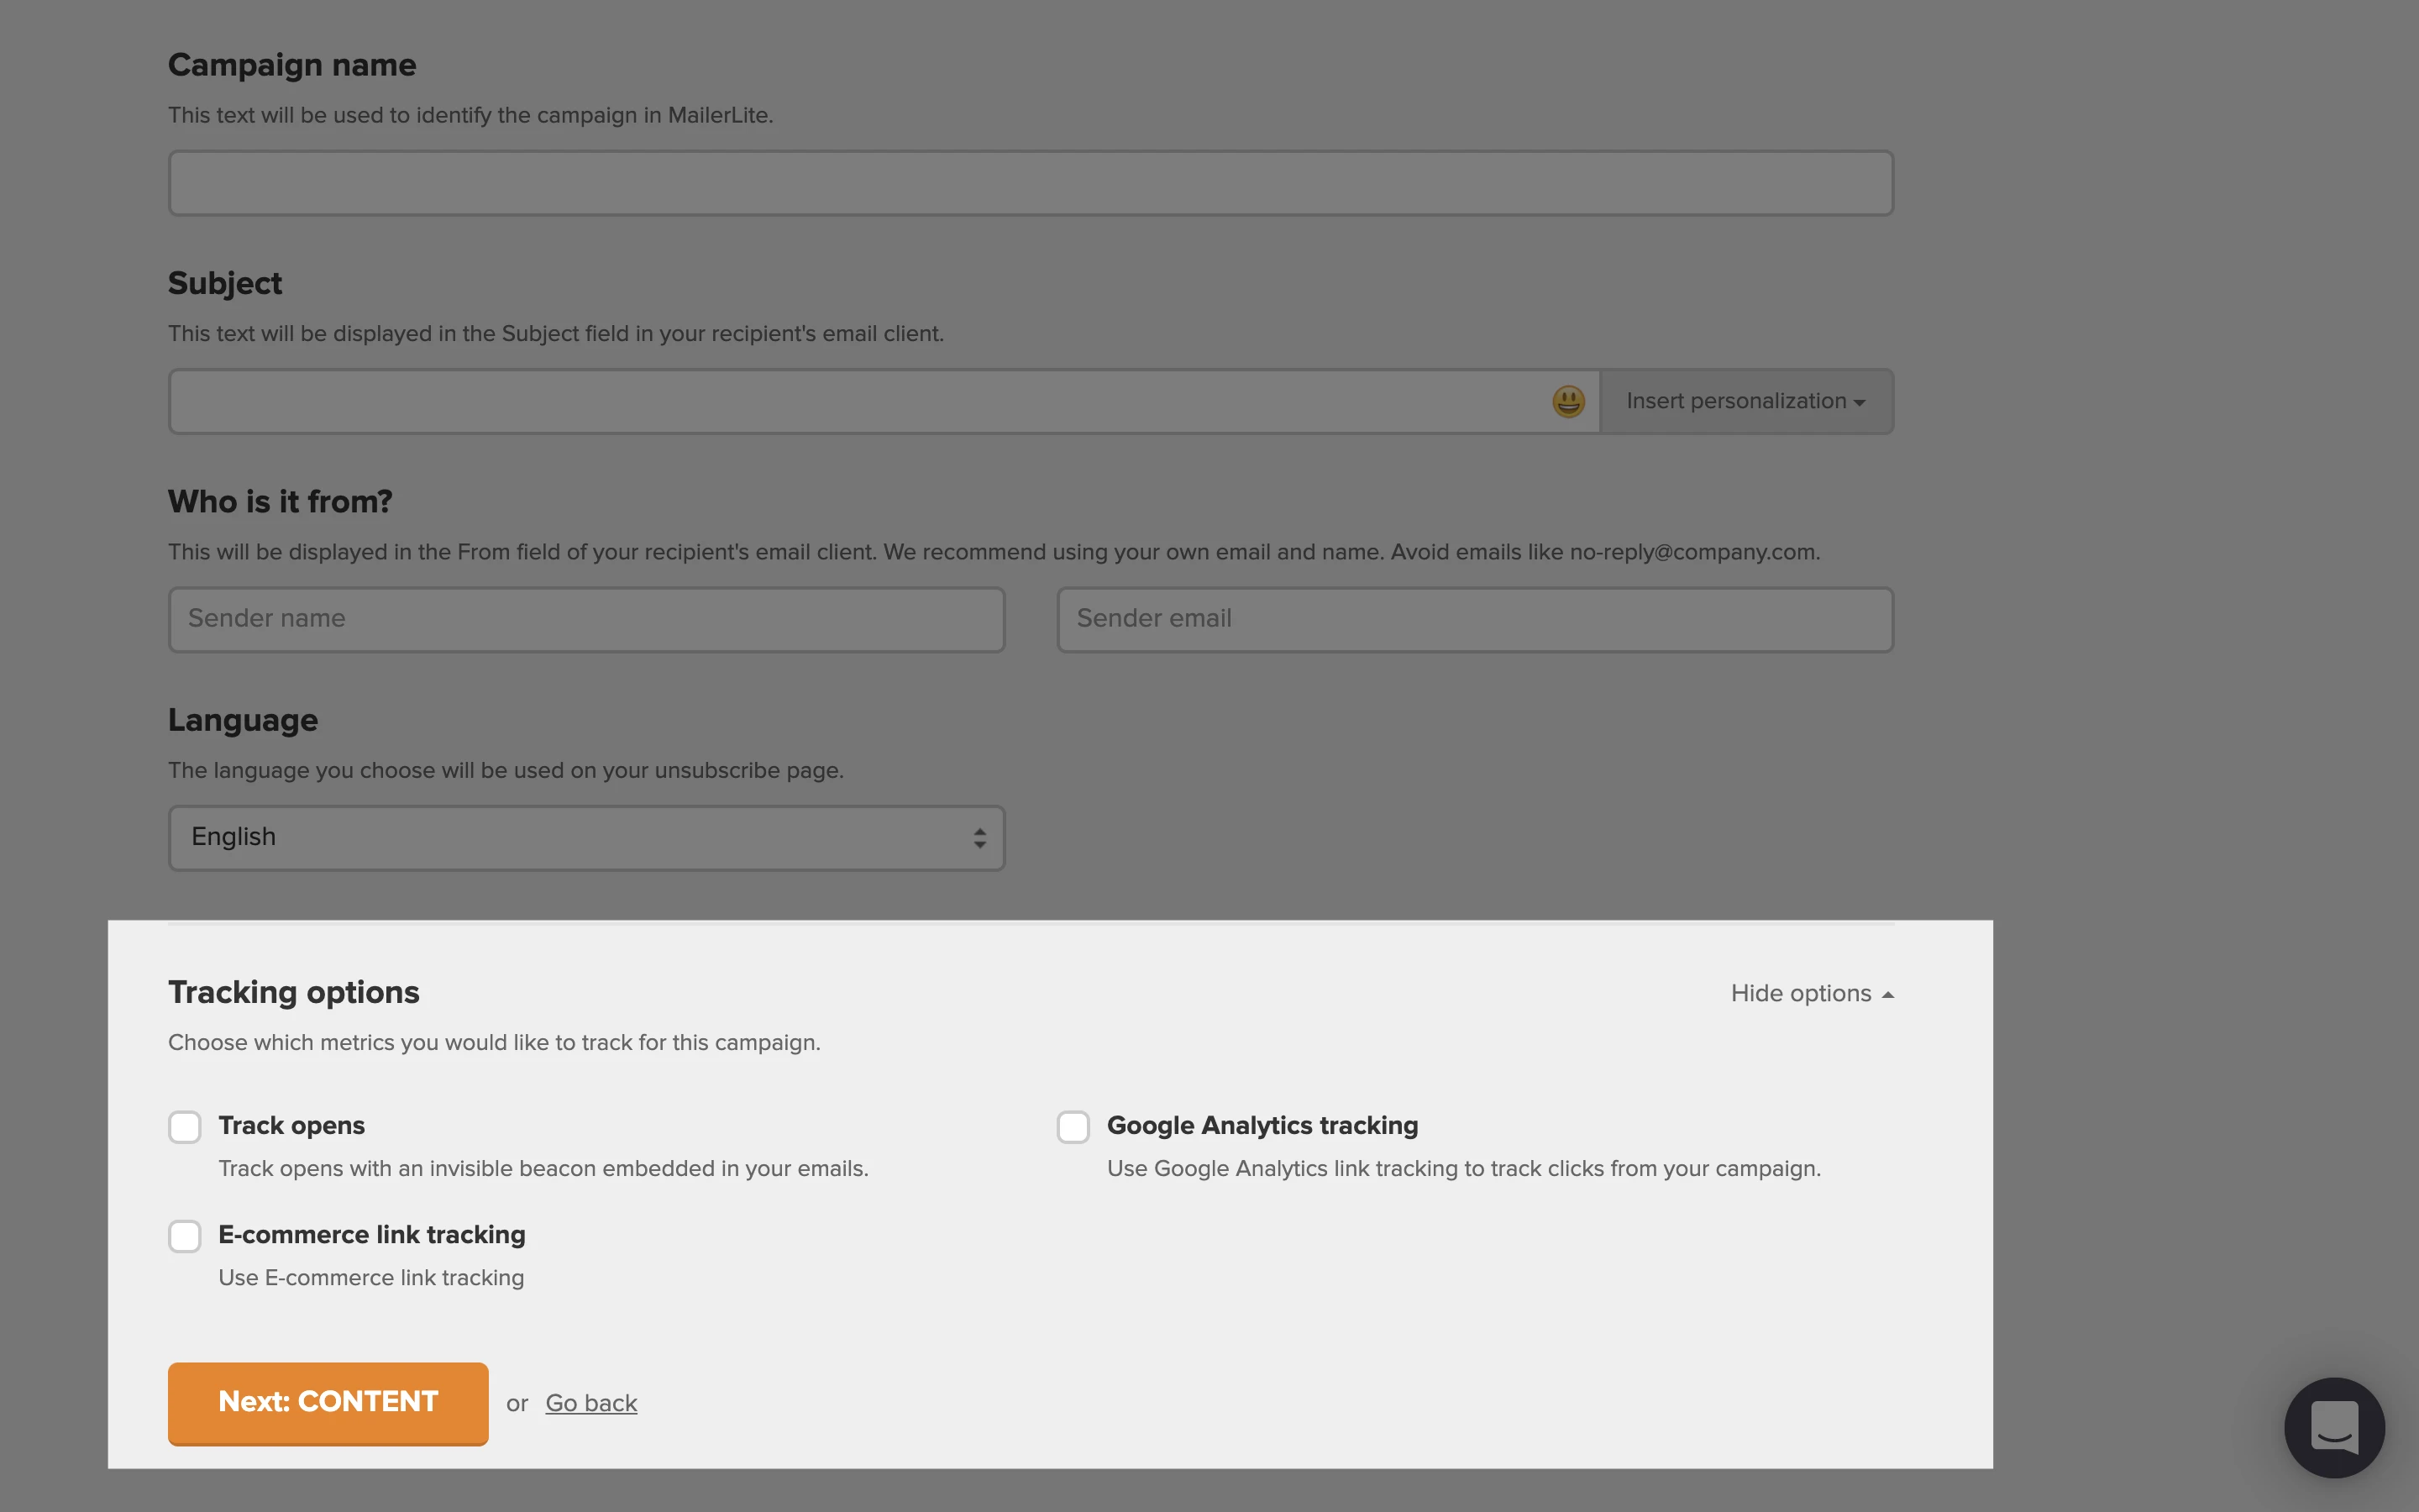
Task: Click the Tracking options heading
Action: (294, 993)
